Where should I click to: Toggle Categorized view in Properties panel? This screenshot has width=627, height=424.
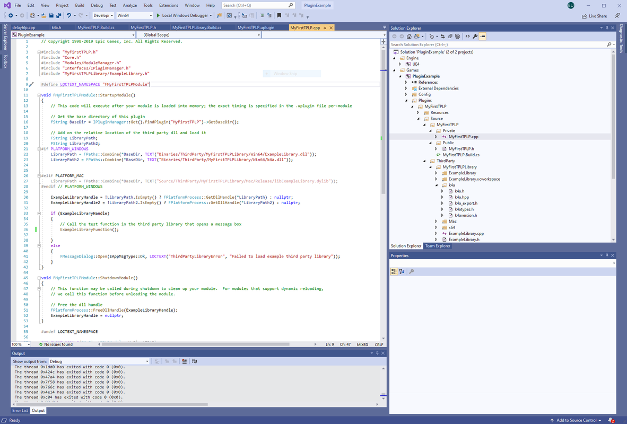pyautogui.click(x=394, y=271)
